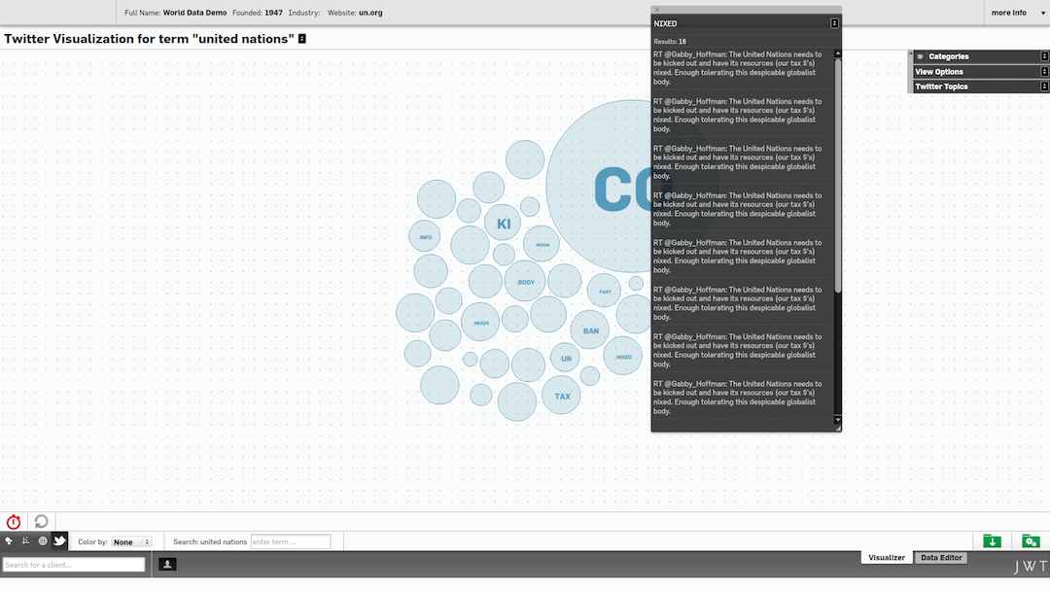Click the user profile icon button
The height and width of the screenshot is (591, 1050).
(x=167, y=564)
